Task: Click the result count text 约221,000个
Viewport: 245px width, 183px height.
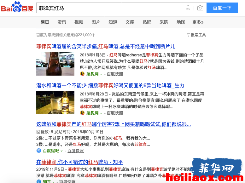Action: pos(85,35)
